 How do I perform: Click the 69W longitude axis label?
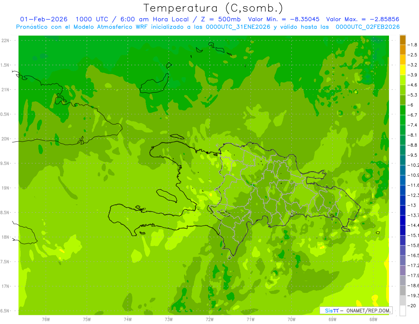(332, 319)
